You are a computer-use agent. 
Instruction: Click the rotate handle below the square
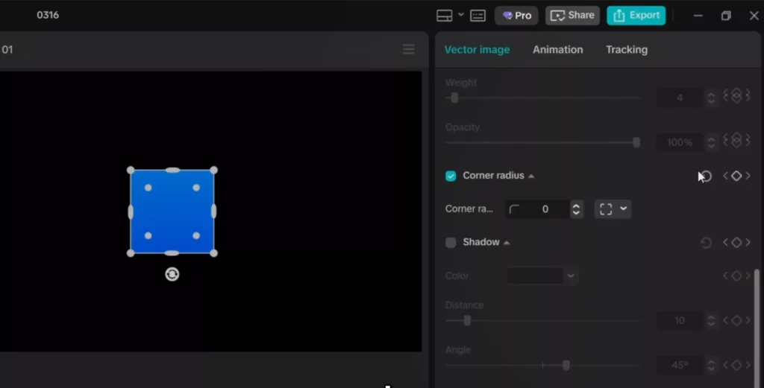point(172,274)
